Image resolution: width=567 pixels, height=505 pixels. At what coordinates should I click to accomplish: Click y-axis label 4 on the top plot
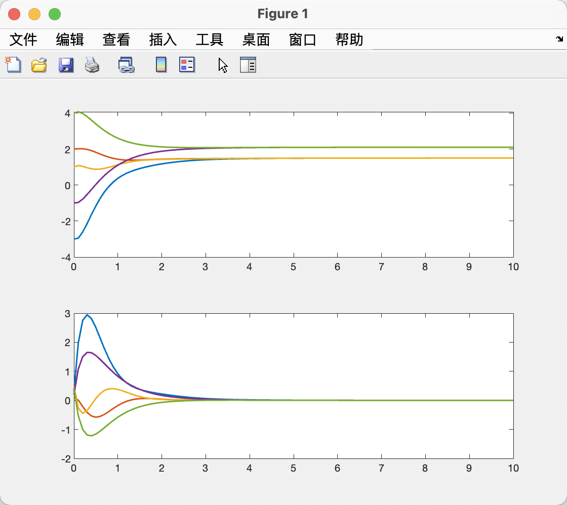point(68,113)
